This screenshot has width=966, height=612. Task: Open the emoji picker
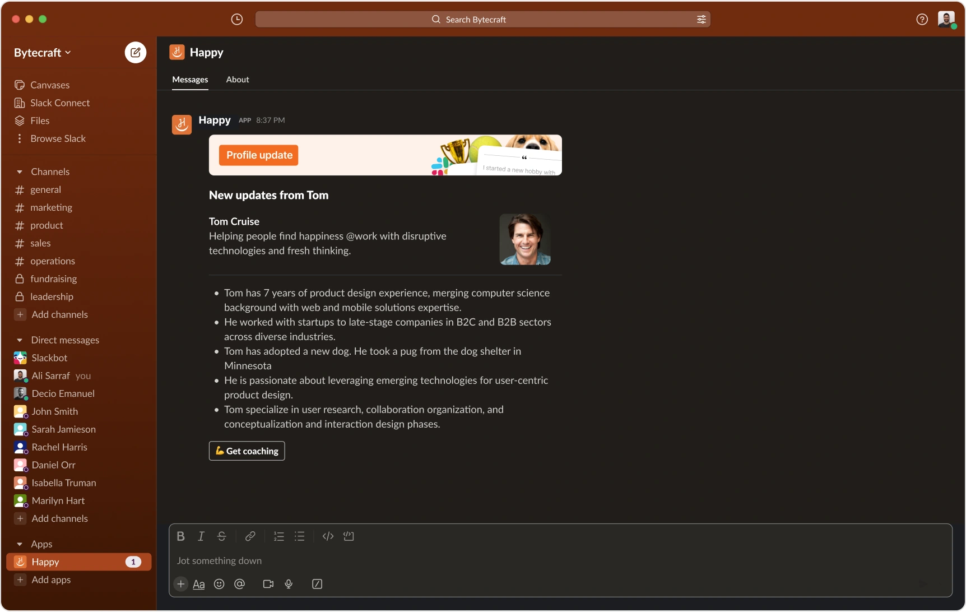click(219, 584)
